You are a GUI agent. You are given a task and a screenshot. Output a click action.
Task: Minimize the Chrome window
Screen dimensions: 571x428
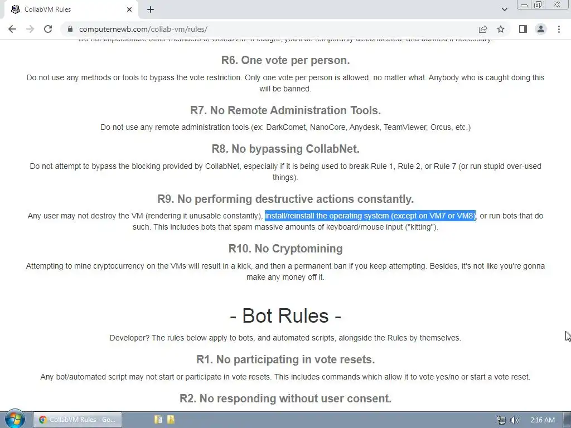(x=524, y=5)
